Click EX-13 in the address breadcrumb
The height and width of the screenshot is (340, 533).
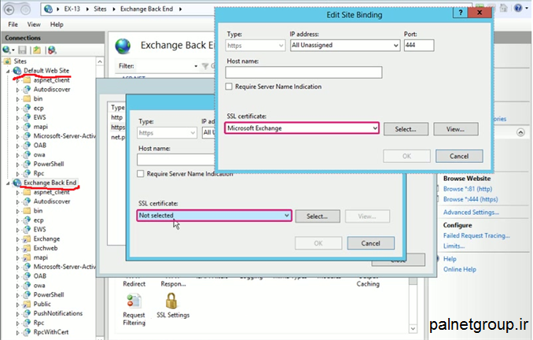[72, 9]
